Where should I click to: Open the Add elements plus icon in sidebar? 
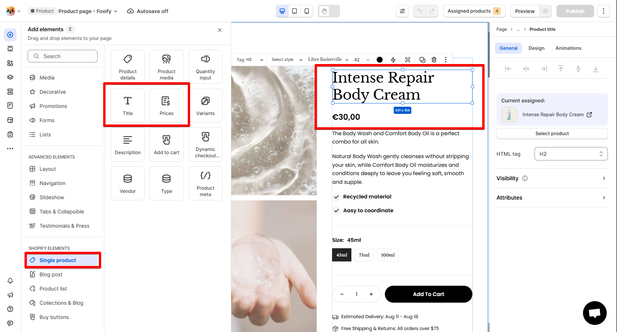(10, 35)
